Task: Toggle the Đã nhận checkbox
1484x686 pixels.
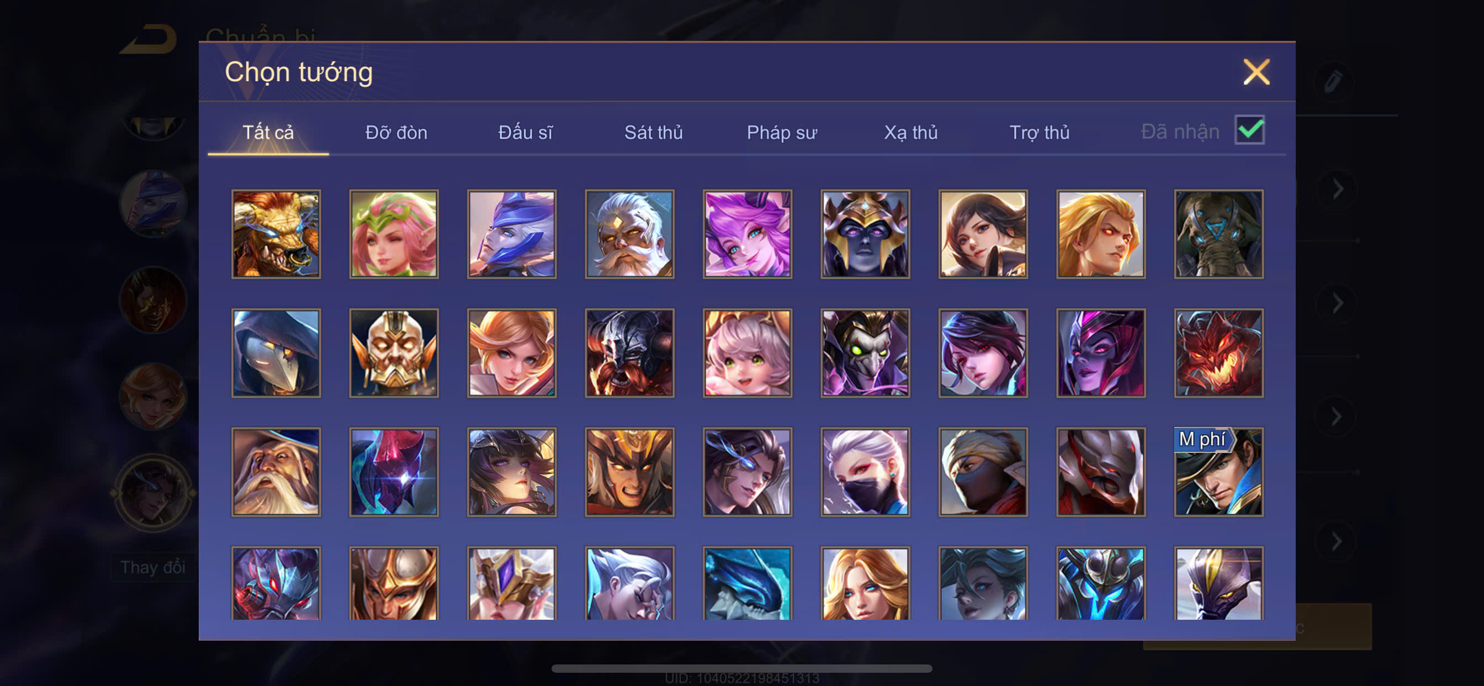Action: coord(1249,130)
